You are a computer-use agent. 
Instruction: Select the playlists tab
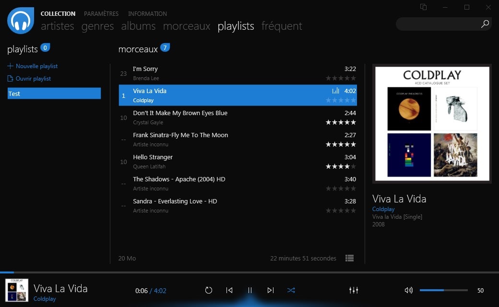click(x=236, y=26)
